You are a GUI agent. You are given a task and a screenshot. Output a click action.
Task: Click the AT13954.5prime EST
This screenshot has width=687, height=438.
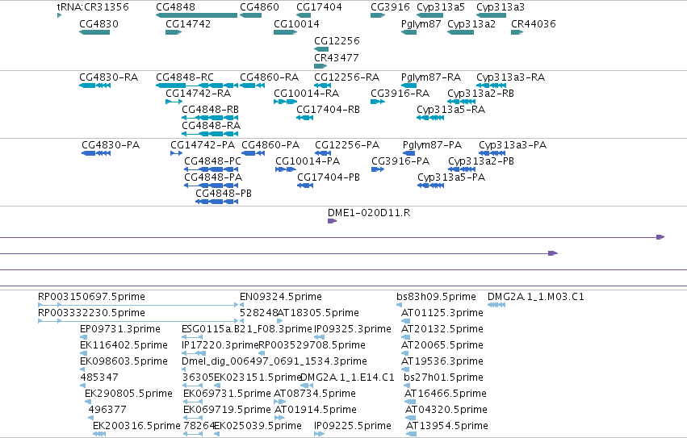tap(412, 434)
